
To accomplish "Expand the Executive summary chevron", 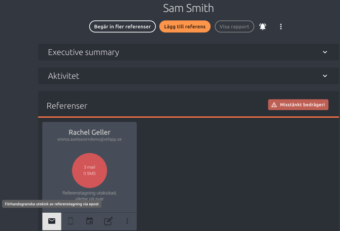I will (325, 52).
